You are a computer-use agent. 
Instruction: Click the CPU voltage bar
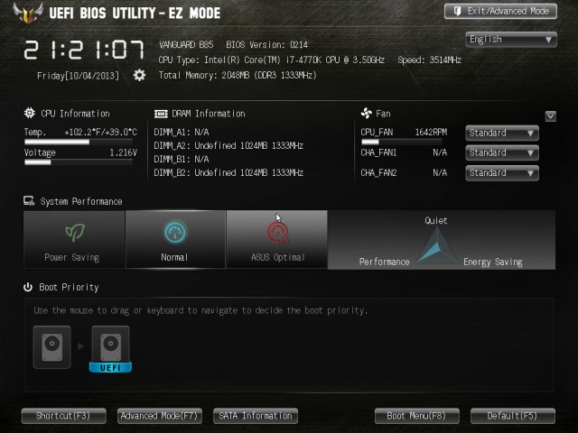[x=79, y=162]
